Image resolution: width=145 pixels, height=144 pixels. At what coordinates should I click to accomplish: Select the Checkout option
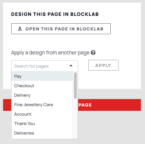pyautogui.click(x=42, y=86)
